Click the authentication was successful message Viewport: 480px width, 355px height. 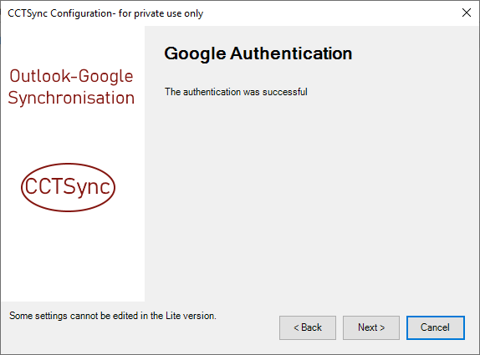tap(236, 92)
